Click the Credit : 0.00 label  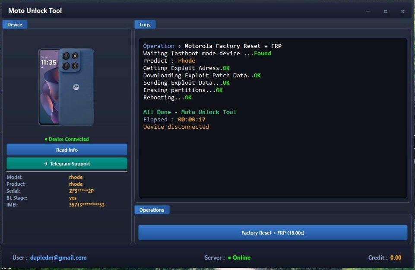pyautogui.click(x=385, y=257)
